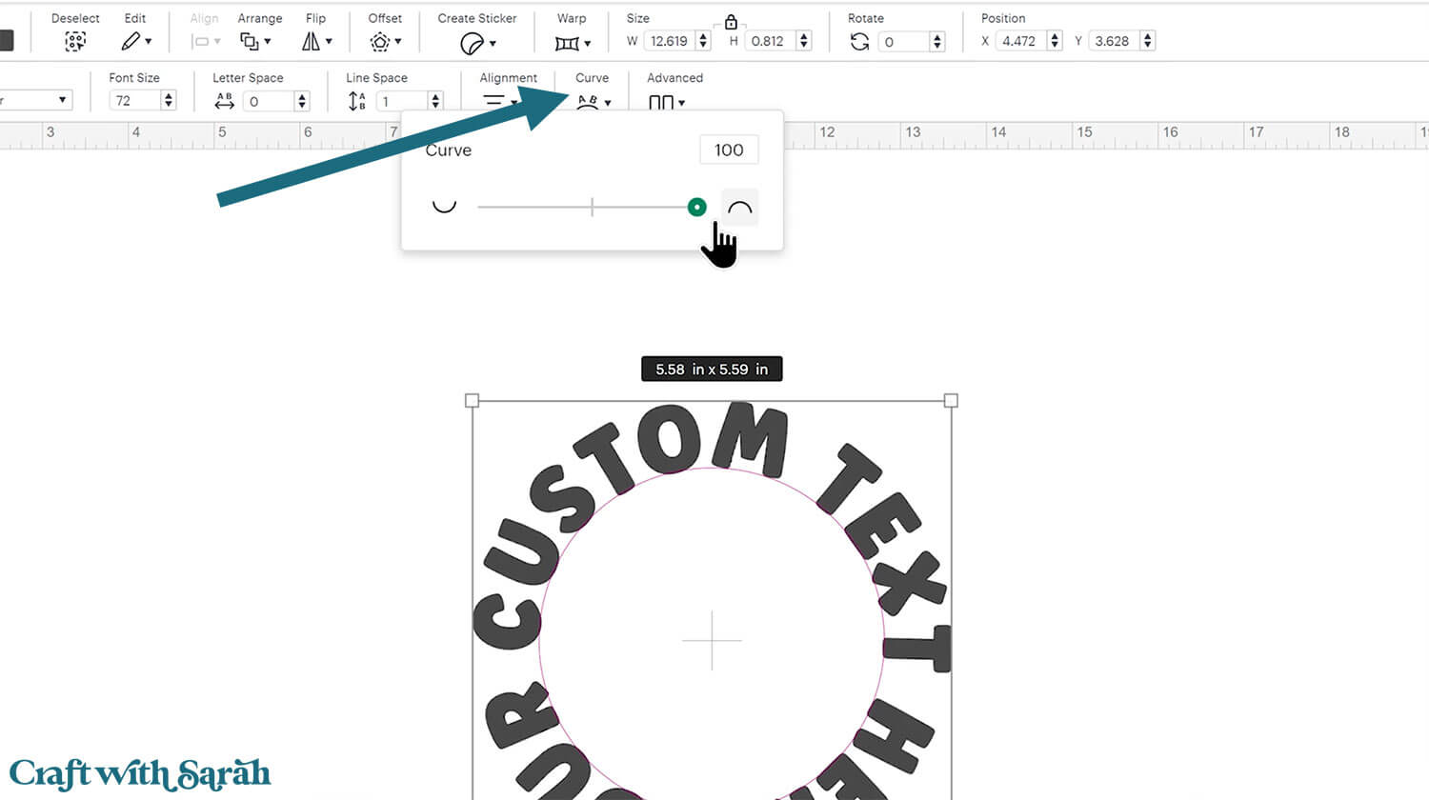The height and width of the screenshot is (800, 1429).
Task: Open the Edit pencil tool
Action: pyautogui.click(x=135, y=41)
